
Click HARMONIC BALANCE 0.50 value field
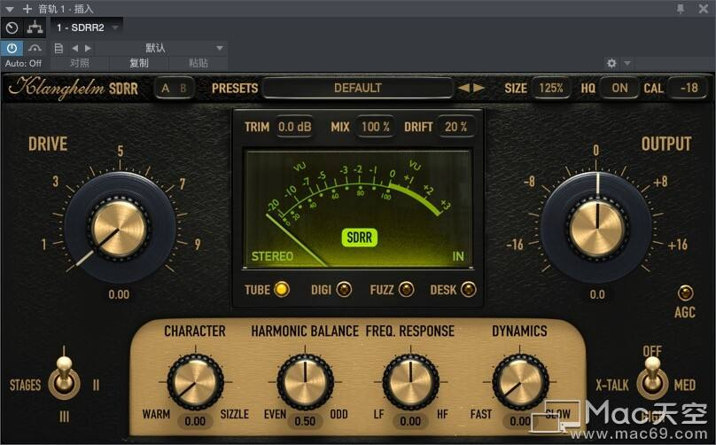point(305,421)
